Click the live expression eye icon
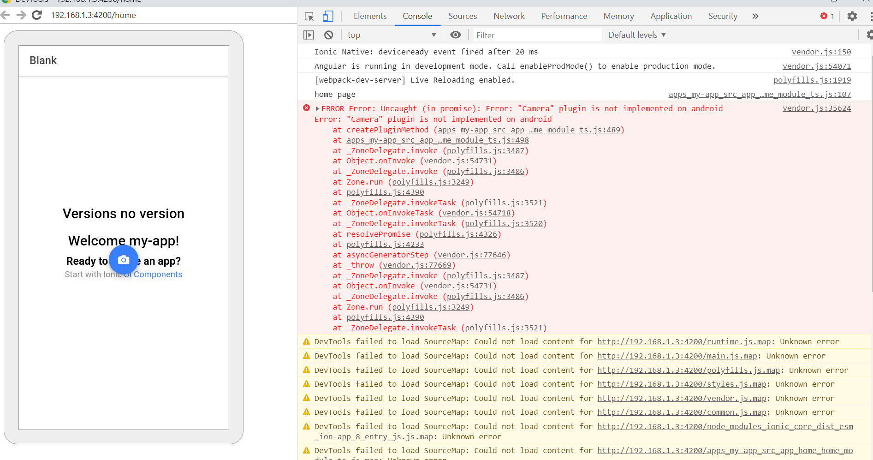Viewport: 873px width, 460px height. click(456, 35)
